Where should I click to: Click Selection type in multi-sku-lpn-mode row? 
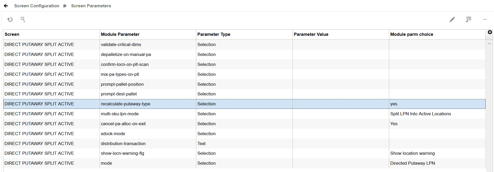(x=244, y=114)
